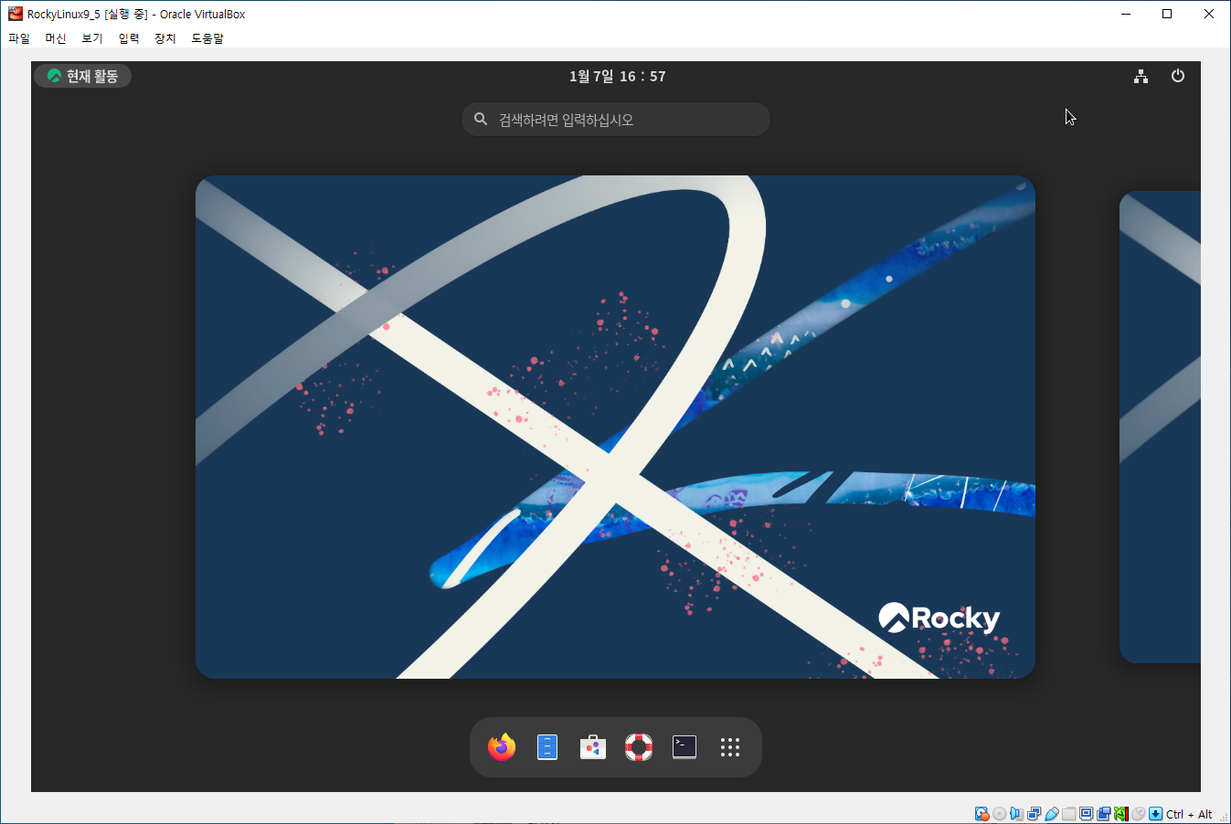This screenshot has height=824, width=1231.
Task: Open the power system menu
Action: pyautogui.click(x=1178, y=77)
